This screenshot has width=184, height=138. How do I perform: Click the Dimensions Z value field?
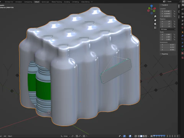click(168, 50)
